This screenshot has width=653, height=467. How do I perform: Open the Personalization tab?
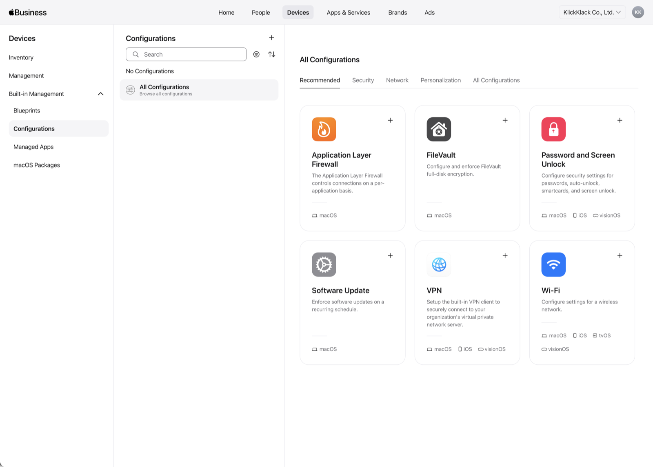(x=440, y=80)
